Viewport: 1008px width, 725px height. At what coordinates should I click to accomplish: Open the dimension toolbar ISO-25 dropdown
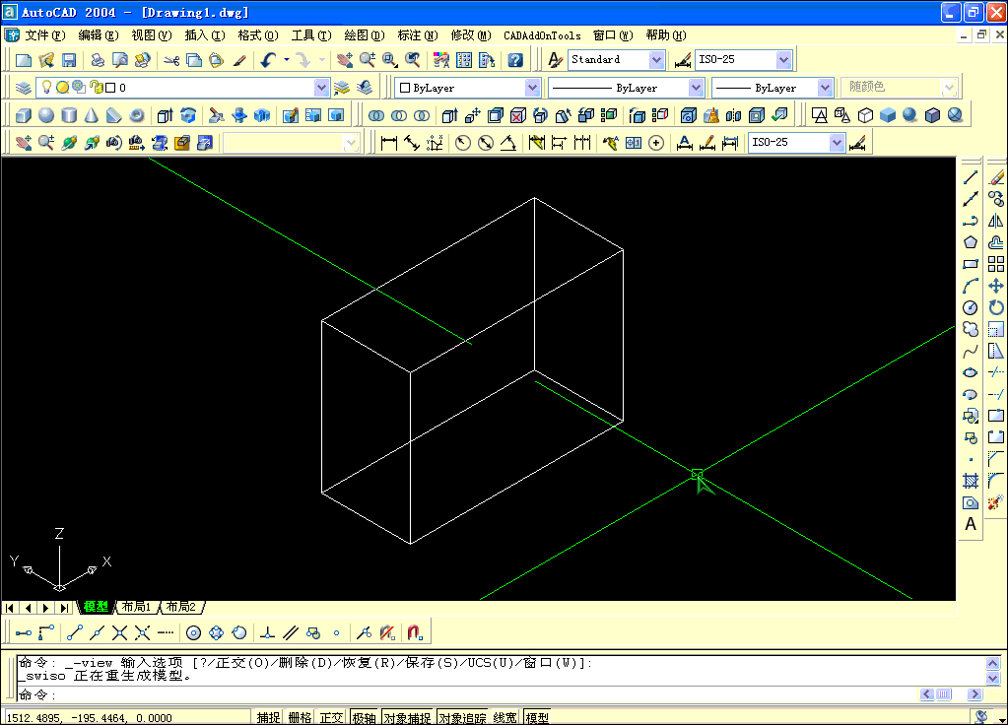(x=837, y=143)
